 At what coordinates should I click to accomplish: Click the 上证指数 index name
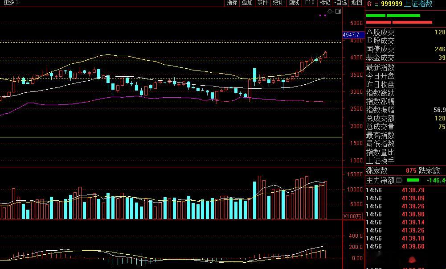(418, 4)
